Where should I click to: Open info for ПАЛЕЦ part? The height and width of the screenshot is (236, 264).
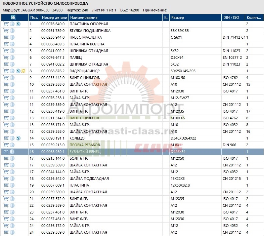pyautogui.click(x=12, y=57)
